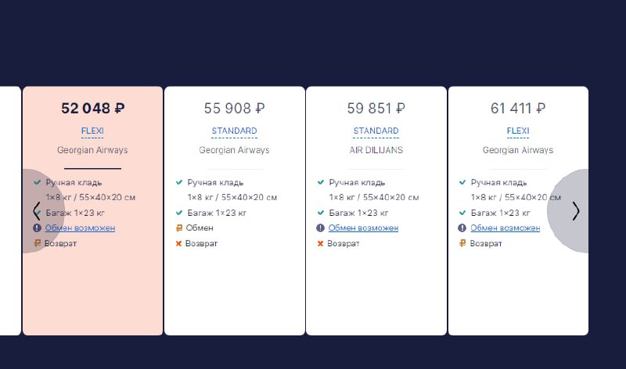This screenshot has width=626, height=369.
Task: Open FLEXI fare details in 61 411 ₽ card
Action: click(518, 131)
